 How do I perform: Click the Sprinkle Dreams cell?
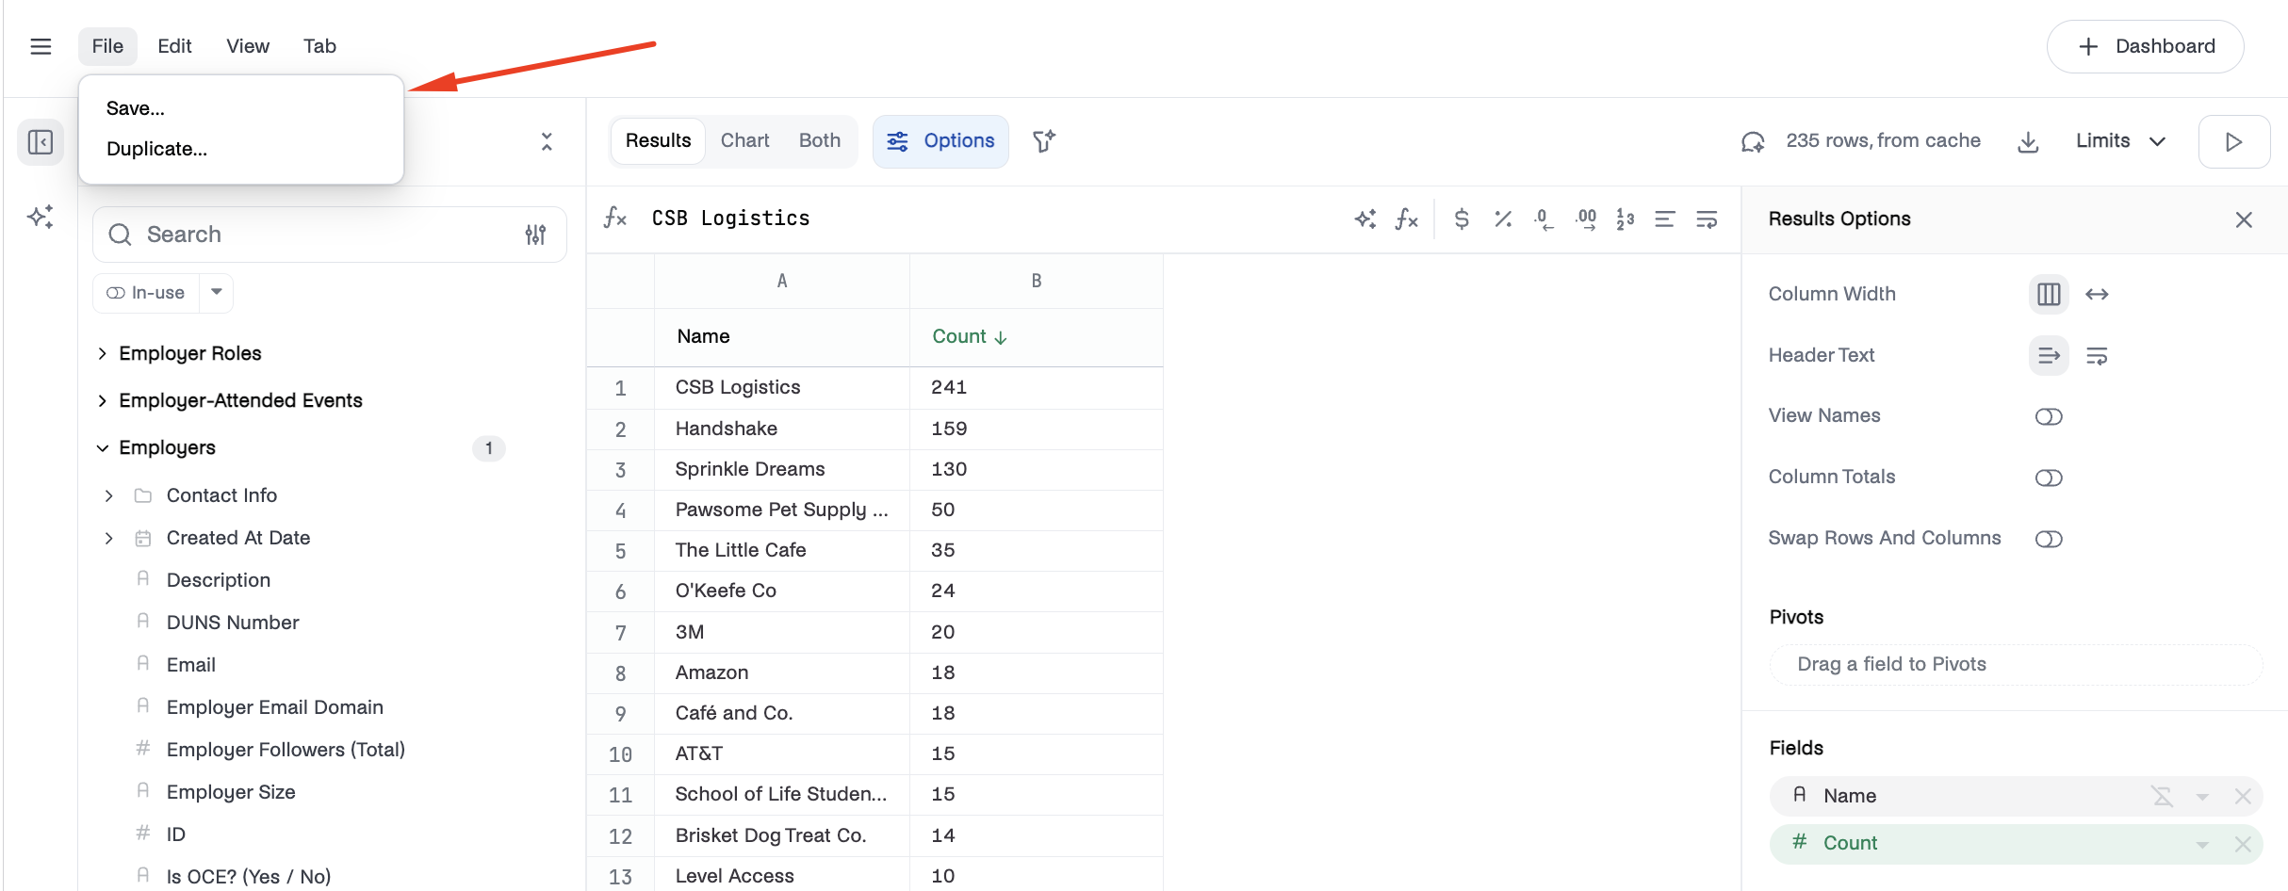781,469
